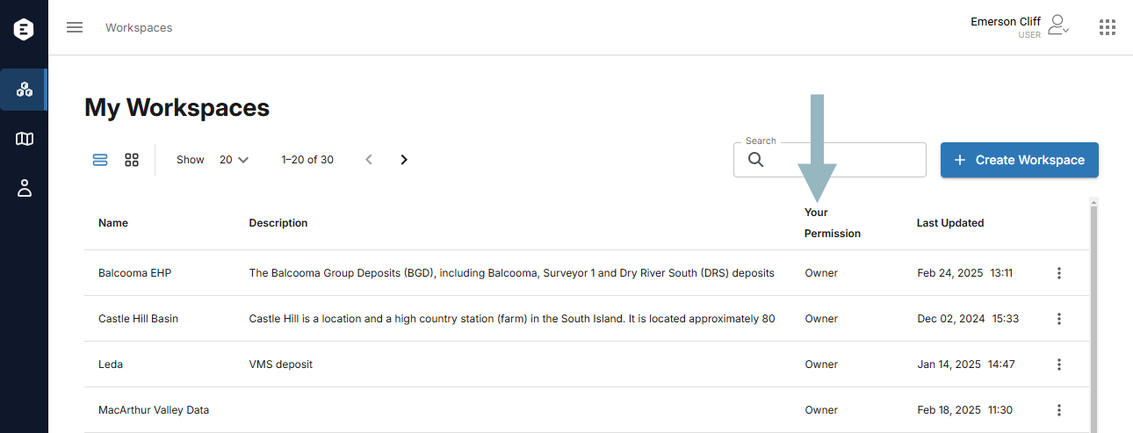
Task: Open the apps grid launcher
Action: click(x=1108, y=27)
